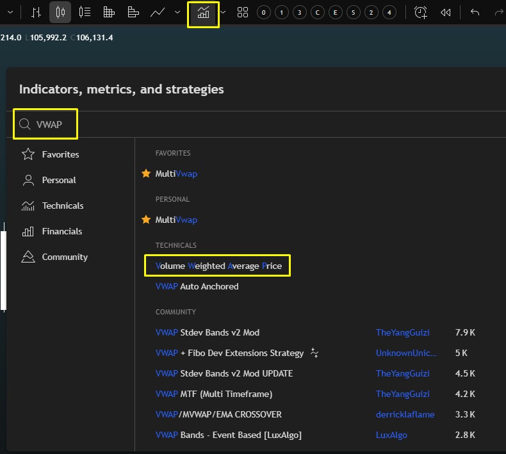Open the Indicators toolbar icon
506x454 pixels.
[203, 13]
